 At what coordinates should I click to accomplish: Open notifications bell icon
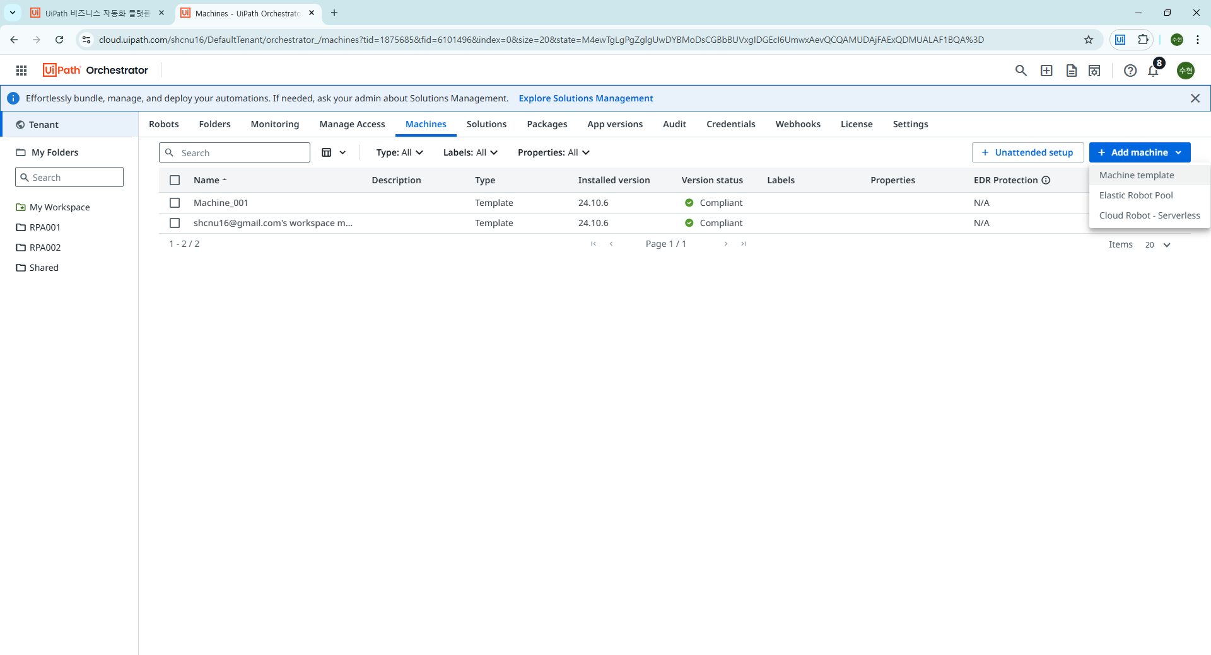point(1154,71)
